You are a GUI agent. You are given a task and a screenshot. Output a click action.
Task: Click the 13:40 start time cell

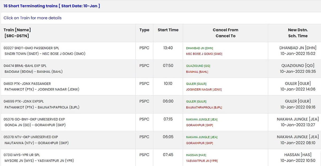click(168, 48)
